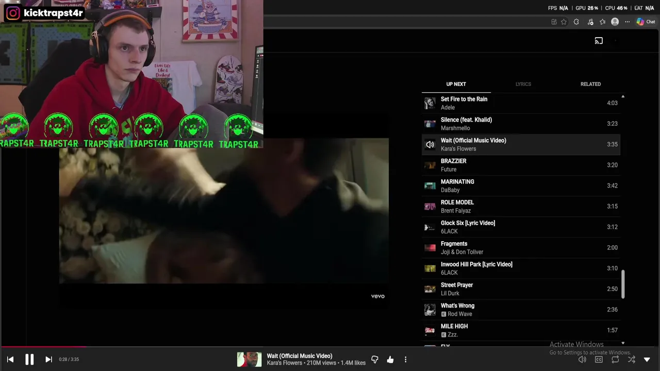The height and width of the screenshot is (371, 660).
Task: Open Copilot Chat in the browser
Action: pos(646,22)
